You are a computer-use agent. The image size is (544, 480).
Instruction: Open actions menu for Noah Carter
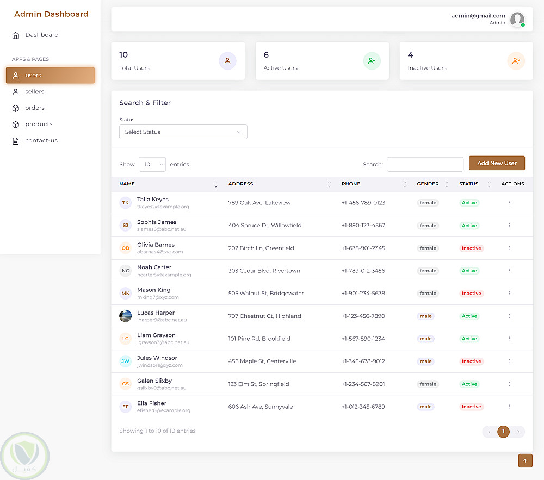coord(510,271)
